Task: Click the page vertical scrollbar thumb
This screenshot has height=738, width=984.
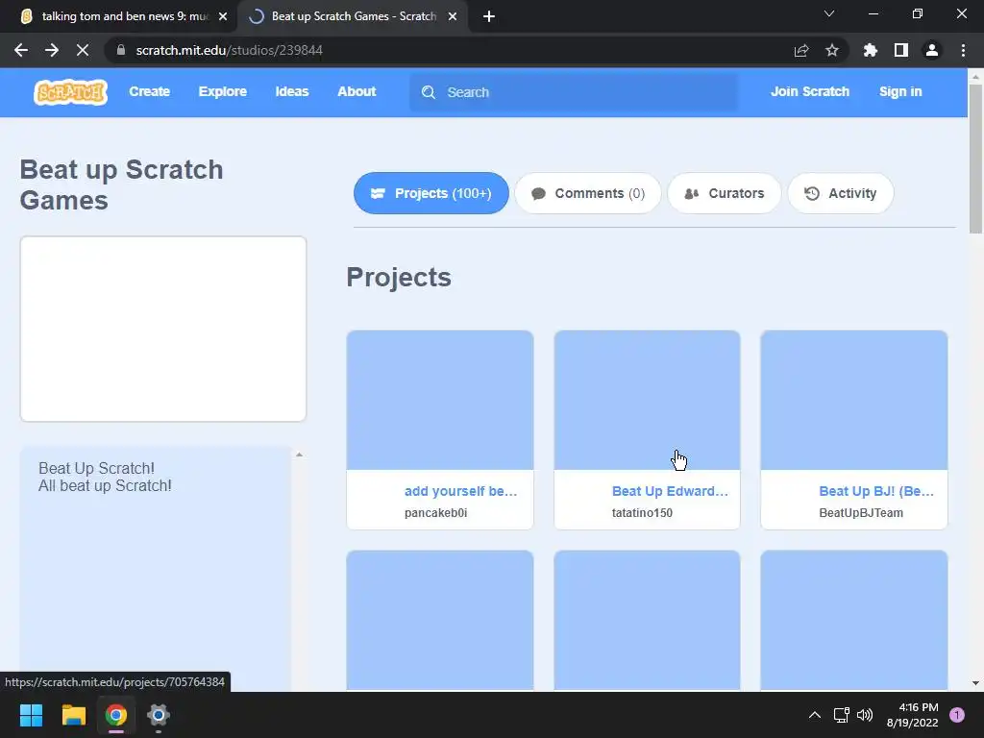Action: click(975, 159)
